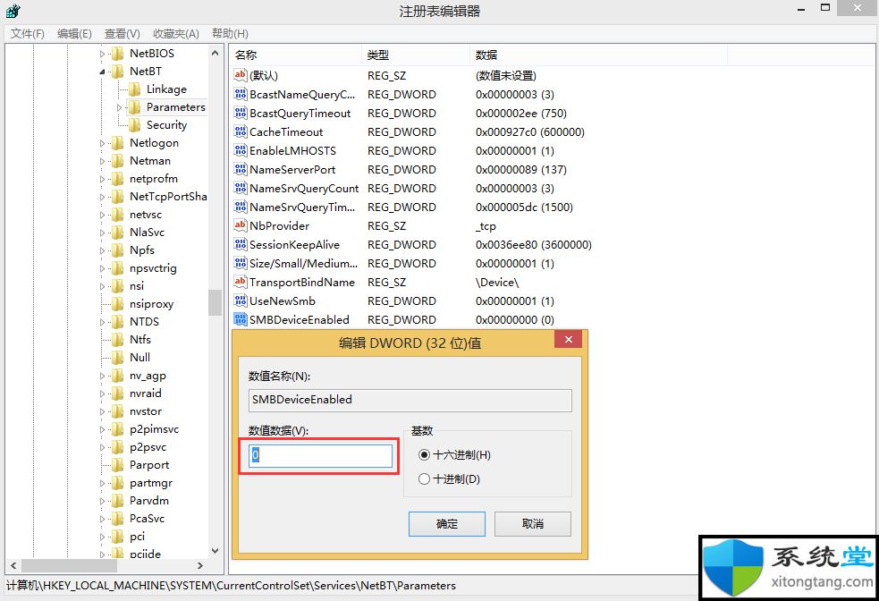Click the tree scrollbar up arrow
Viewport: 879px width, 601px height.
pos(215,53)
